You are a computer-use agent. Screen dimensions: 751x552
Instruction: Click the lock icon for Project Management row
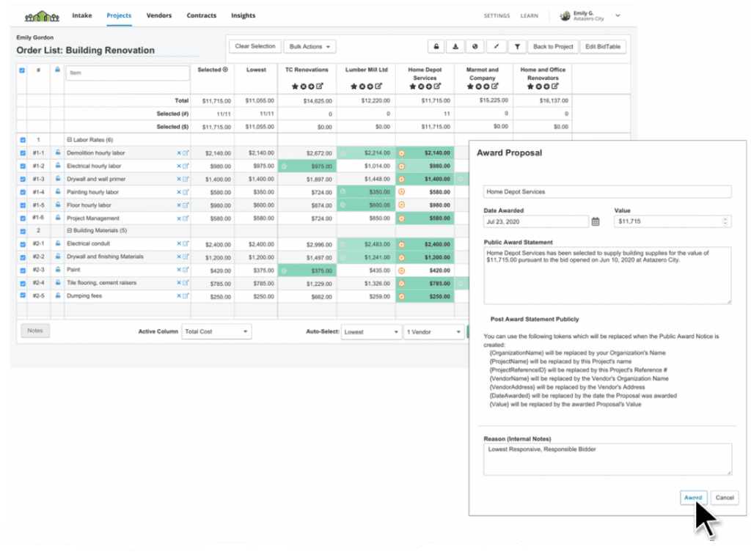(57, 218)
